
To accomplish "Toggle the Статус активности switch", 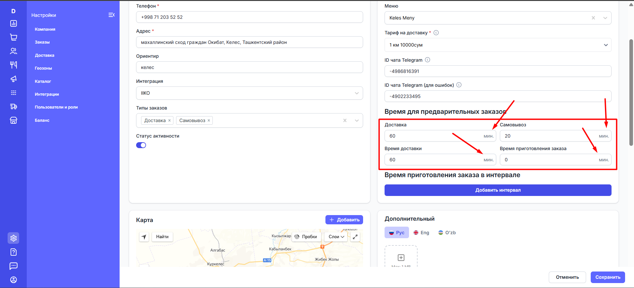I will [x=141, y=145].
